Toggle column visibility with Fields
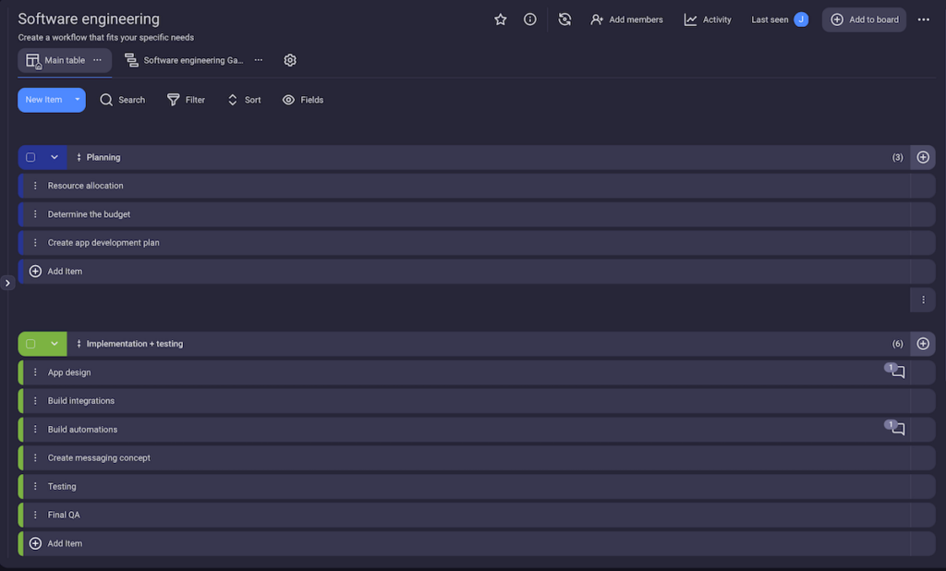The width and height of the screenshot is (946, 571). point(303,100)
